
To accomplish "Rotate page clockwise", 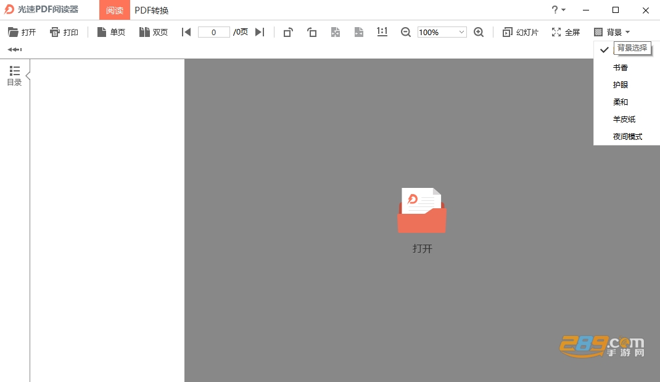I will (288, 32).
